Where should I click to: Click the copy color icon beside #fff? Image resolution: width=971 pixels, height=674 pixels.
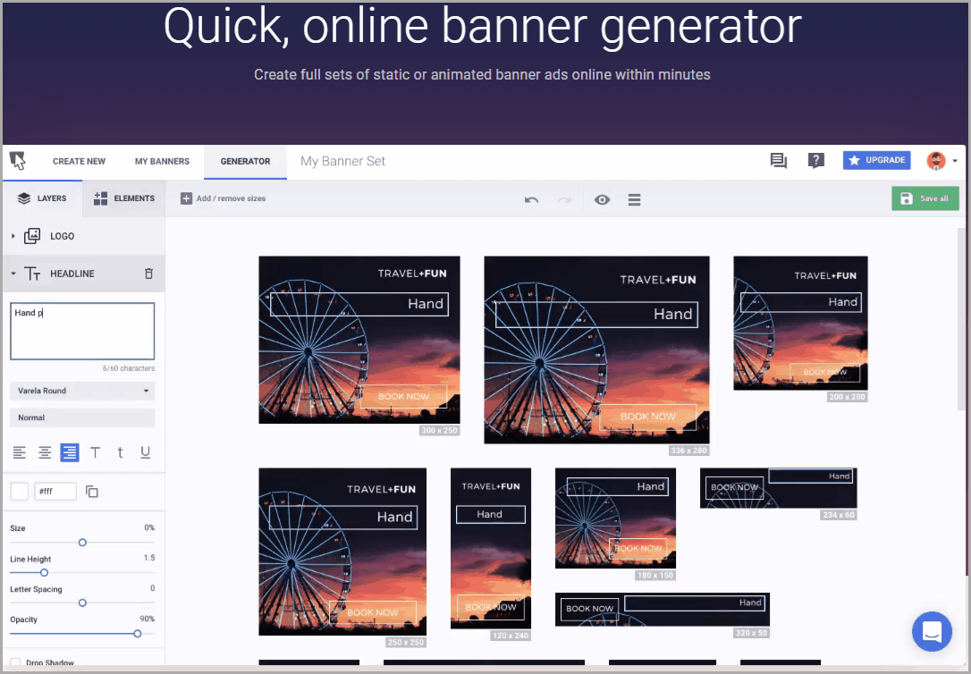92,492
